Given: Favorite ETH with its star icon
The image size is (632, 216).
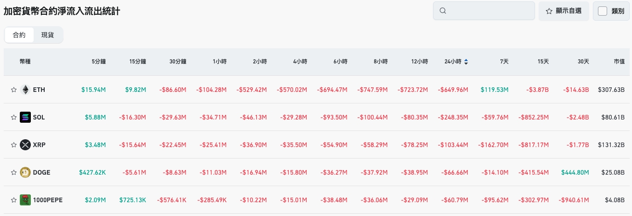Looking at the screenshot, I should coord(13,90).
